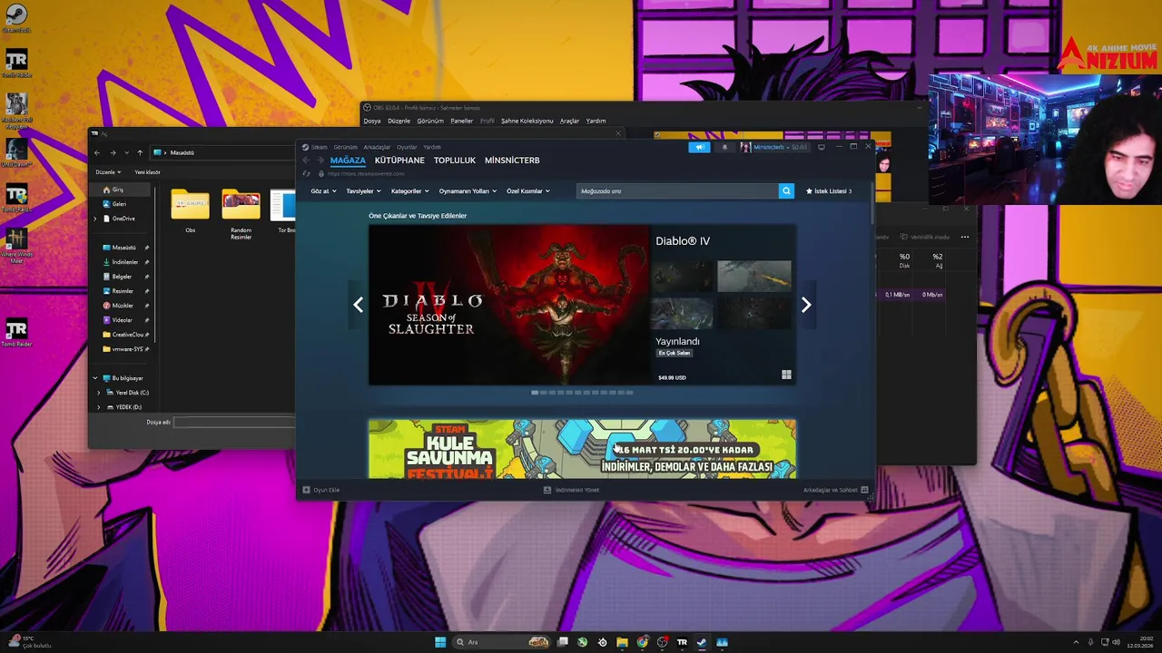The height and width of the screenshot is (653, 1162).
Task: Open the Steam desktop shortcut icon
Action: [15, 18]
